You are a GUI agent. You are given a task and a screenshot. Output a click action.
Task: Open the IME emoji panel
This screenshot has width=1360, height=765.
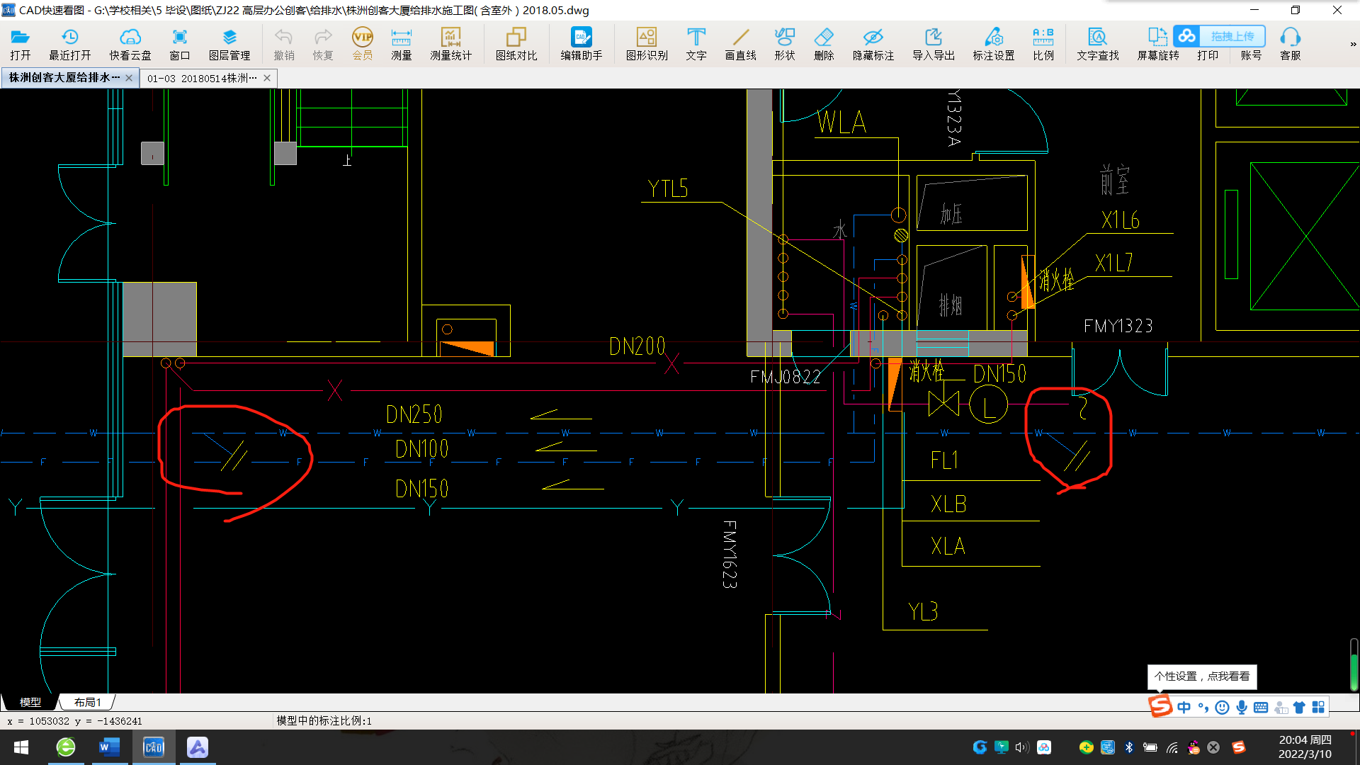1222,707
